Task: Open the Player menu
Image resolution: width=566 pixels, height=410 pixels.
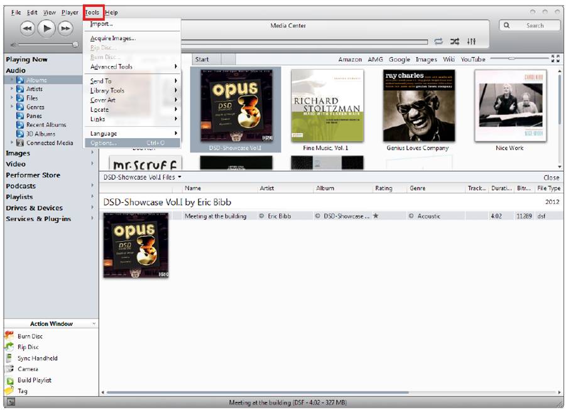Action: coord(70,13)
